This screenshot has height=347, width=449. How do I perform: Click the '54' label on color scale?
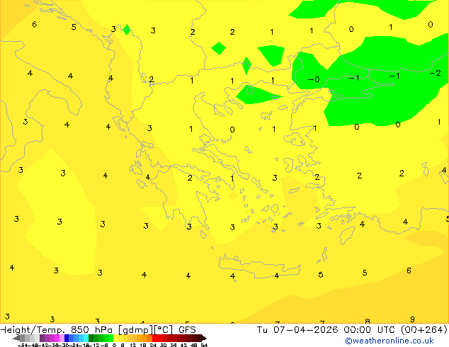pyautogui.click(x=204, y=345)
